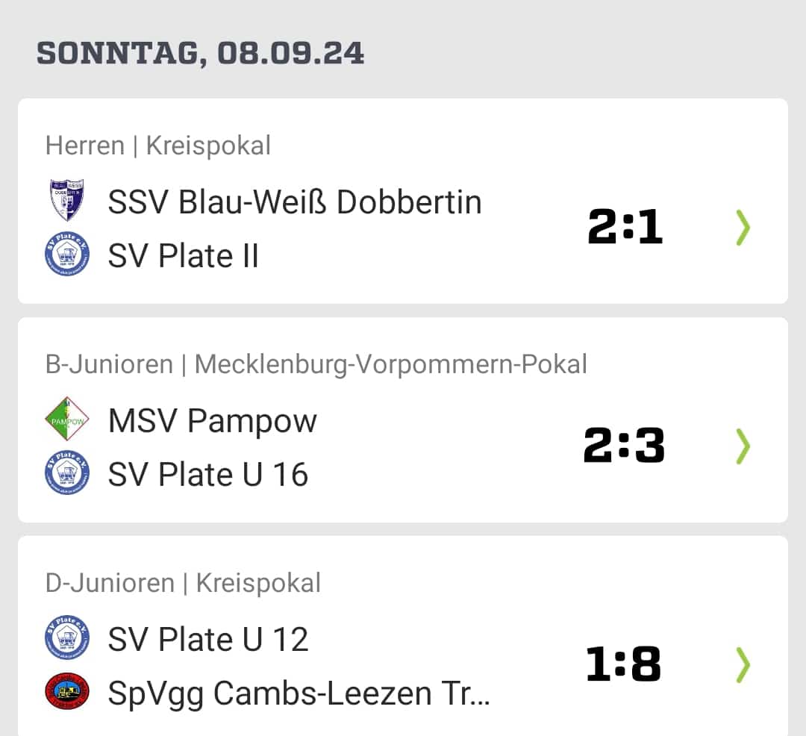Select team name MSV Pampow
This screenshot has width=806, height=736.
212,421
